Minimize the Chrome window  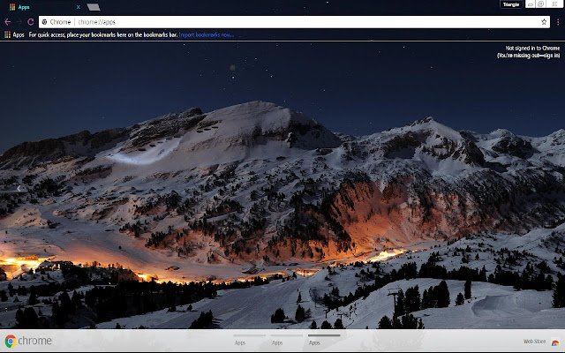pos(531,4)
